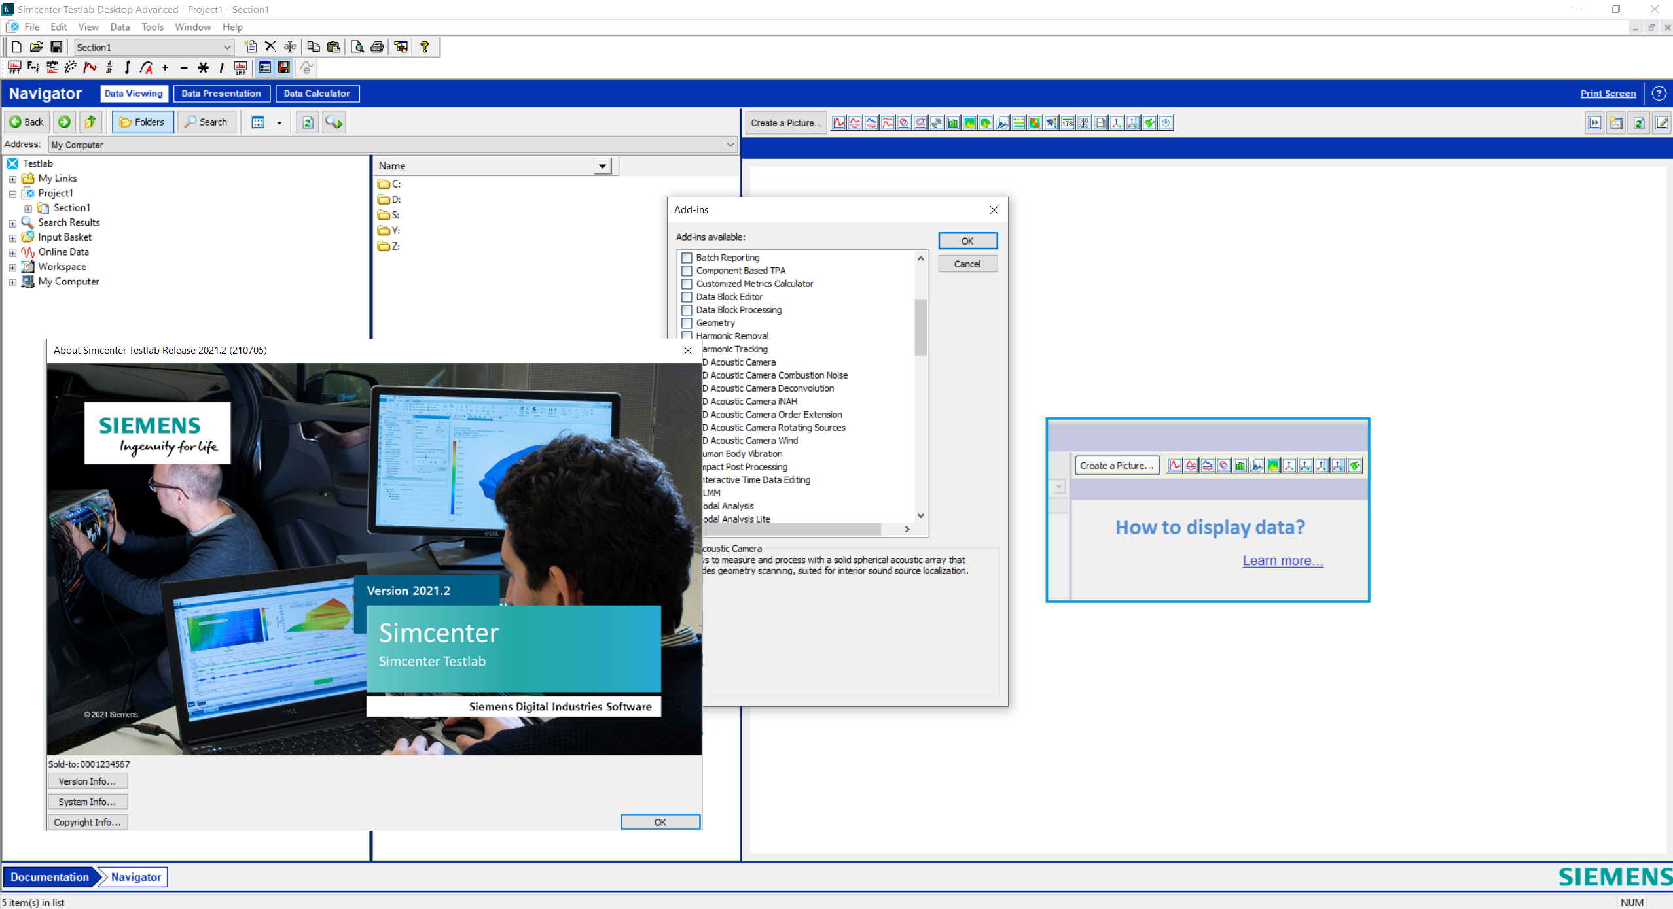1673x909 pixels.
Task: Switch to the Data Presentation tab
Action: pyautogui.click(x=221, y=94)
